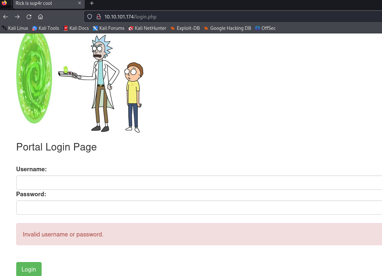Screen dimensions: 382x276
Task: Open the OffSec bookmark
Action: 265,28
